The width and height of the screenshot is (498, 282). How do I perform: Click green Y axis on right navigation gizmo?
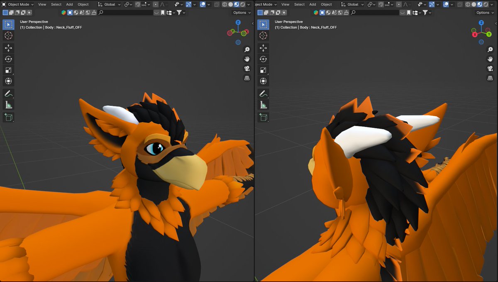(489, 34)
